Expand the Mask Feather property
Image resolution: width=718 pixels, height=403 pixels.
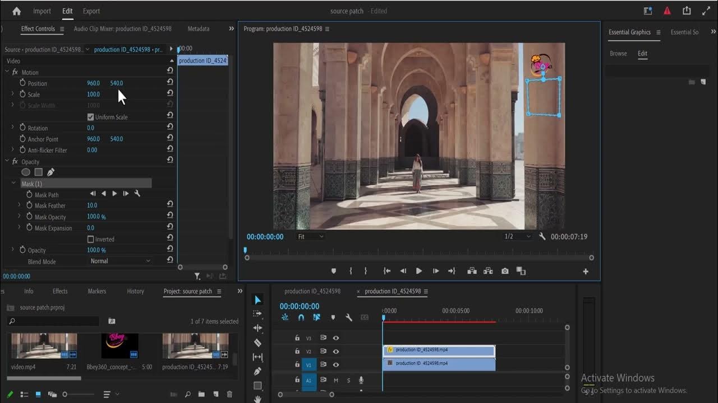[x=19, y=205]
